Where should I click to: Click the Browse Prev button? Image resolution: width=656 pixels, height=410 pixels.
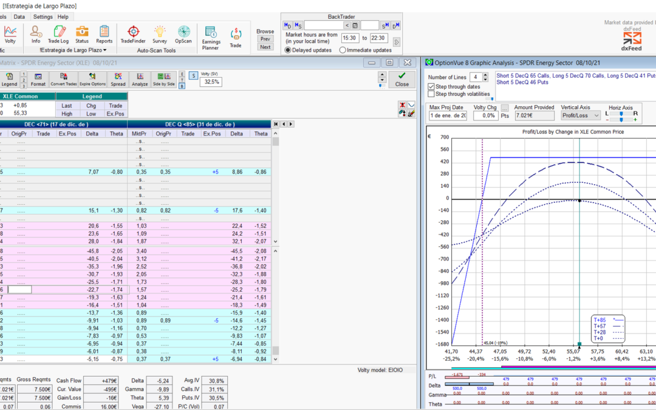pos(265,39)
